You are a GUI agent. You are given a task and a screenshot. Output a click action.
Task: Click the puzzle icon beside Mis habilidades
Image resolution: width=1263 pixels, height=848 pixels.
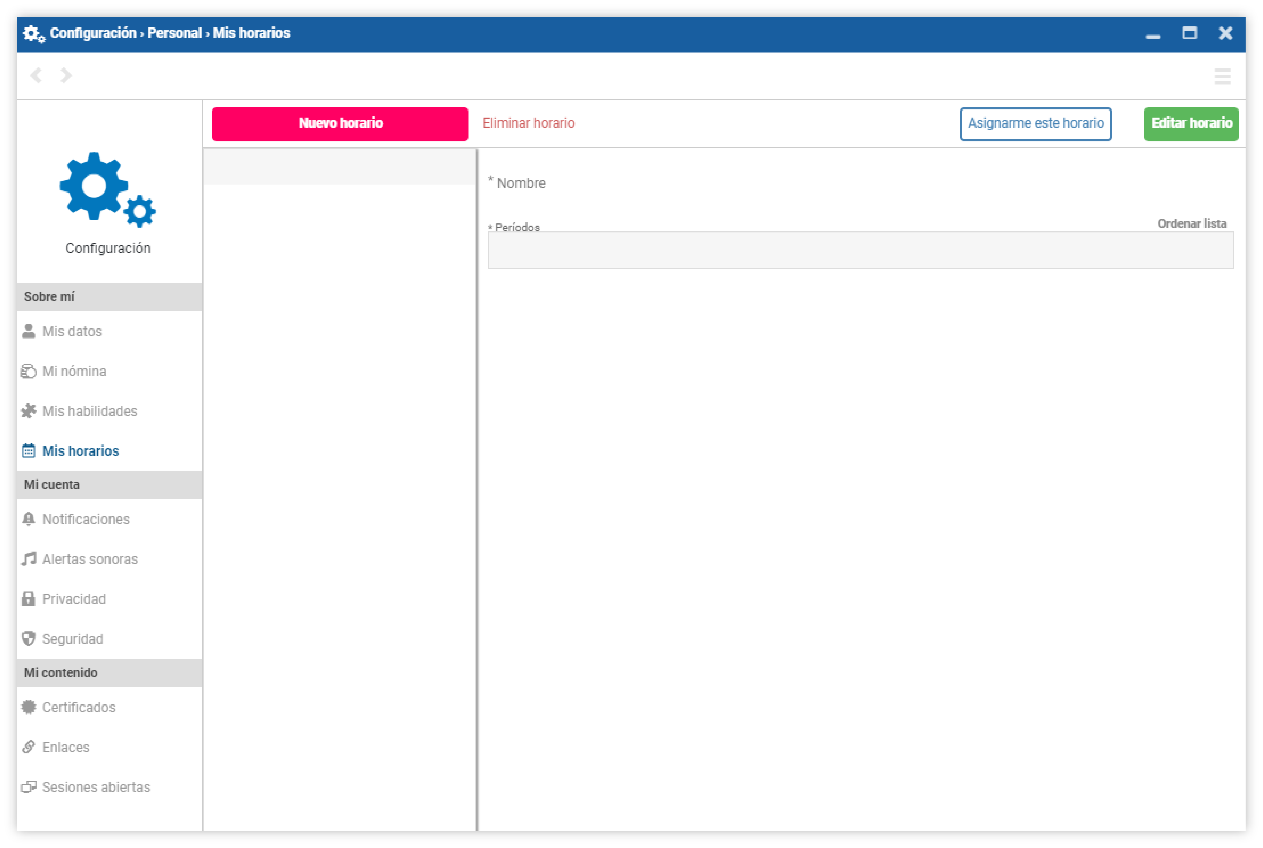[x=29, y=411]
